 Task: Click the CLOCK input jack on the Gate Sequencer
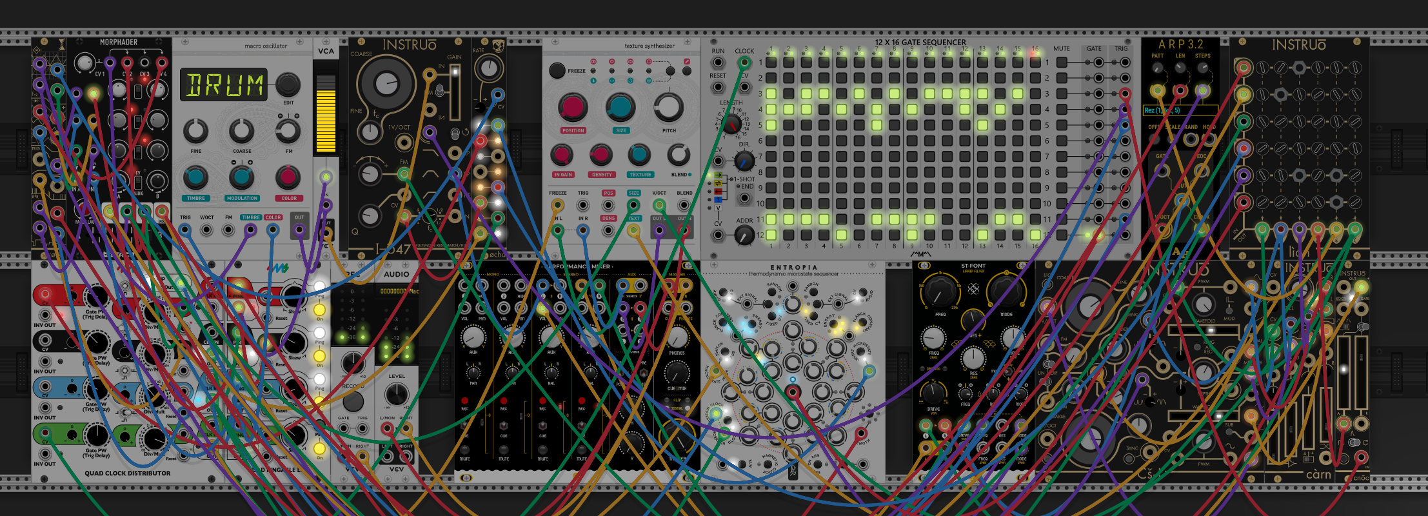[x=744, y=63]
